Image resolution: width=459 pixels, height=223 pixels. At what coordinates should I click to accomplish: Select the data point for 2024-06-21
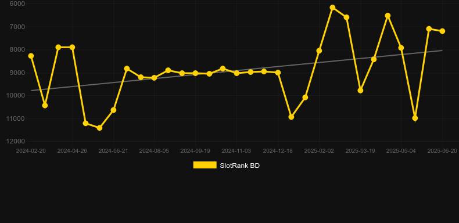tap(113, 110)
